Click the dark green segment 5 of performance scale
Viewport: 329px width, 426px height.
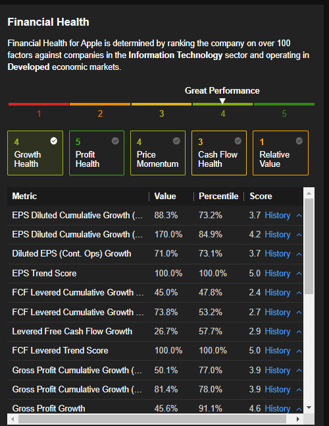tap(284, 104)
